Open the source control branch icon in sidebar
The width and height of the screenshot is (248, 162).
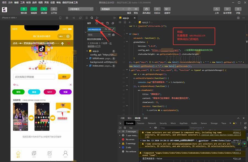coord(97,18)
